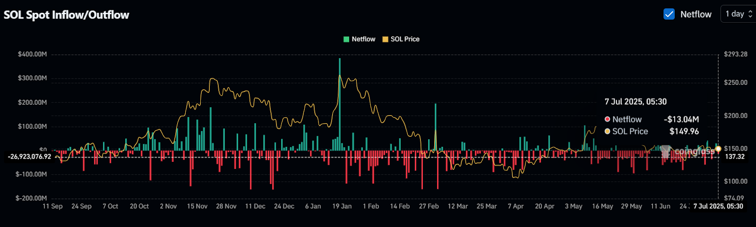Click the $200.00 right axis price
Viewport: 756px width, 227px height.
(x=736, y=116)
